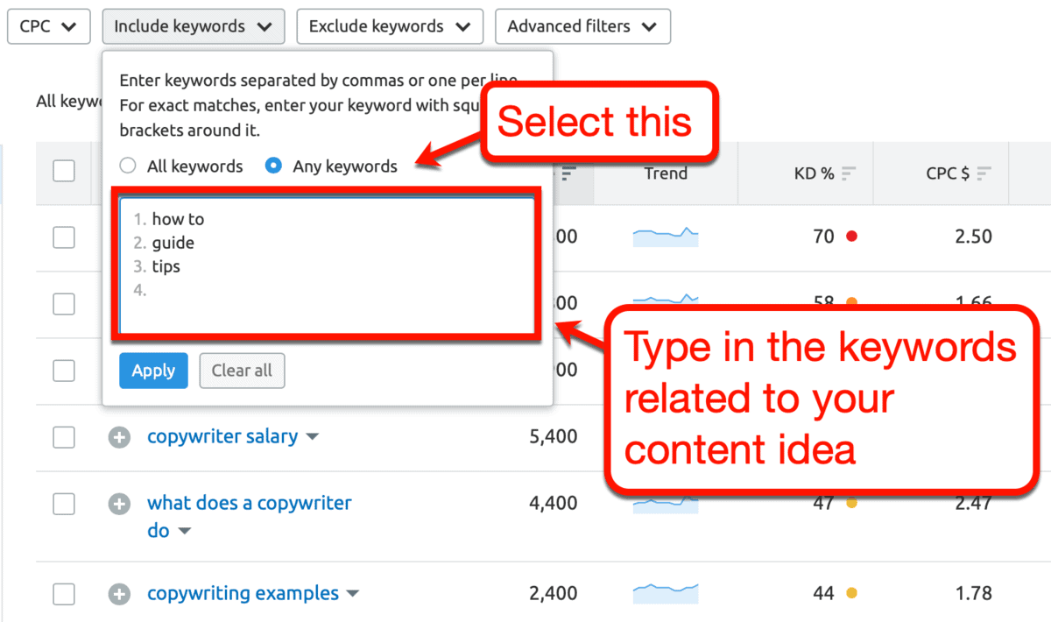This screenshot has height=622, width=1051.
Task: Click the Clear all button
Action: coord(242,371)
